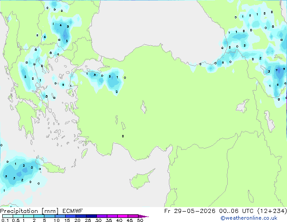
Task: Click the '25' legend scale label
Action: pos(88,220)
